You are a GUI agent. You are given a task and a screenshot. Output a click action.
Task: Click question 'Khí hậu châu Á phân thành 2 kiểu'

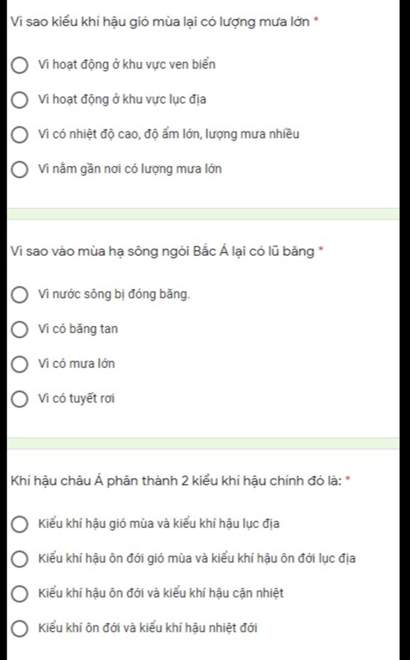[176, 481]
